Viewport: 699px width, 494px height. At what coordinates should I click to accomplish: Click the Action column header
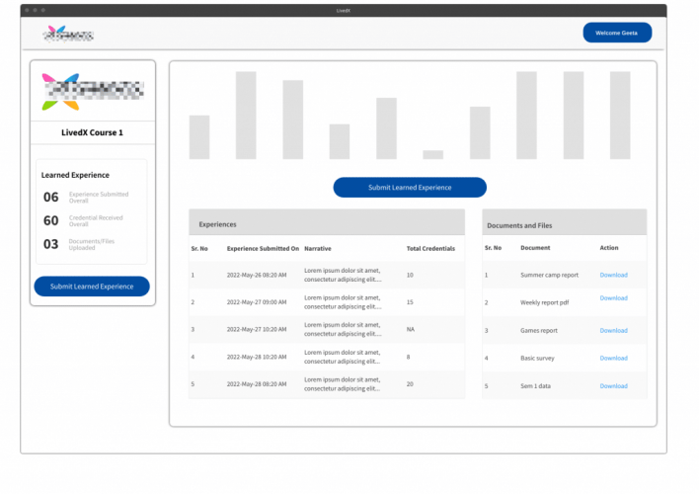[609, 248]
